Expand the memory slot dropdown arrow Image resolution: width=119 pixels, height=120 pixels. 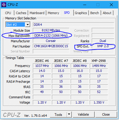(x=28, y=25)
